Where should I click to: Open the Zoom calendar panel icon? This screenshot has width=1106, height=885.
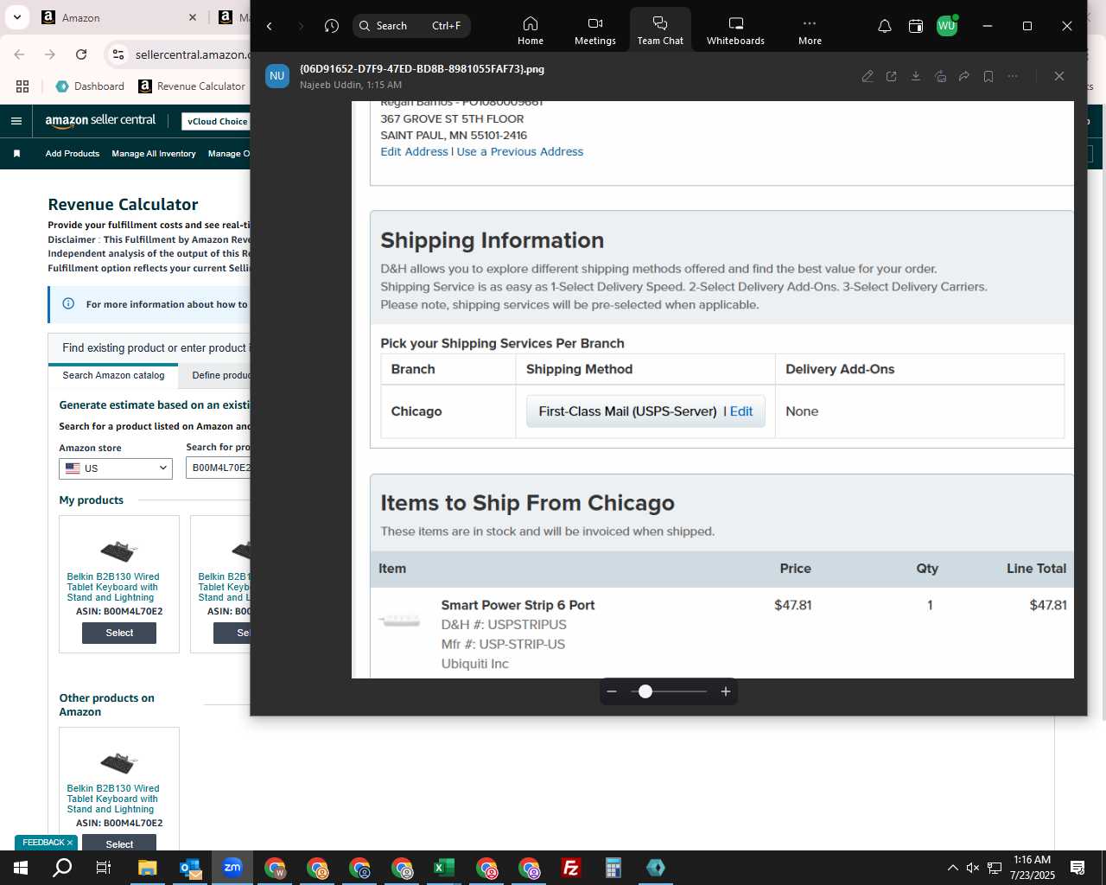pos(916,26)
